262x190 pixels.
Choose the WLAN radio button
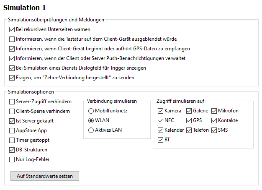click(91, 121)
